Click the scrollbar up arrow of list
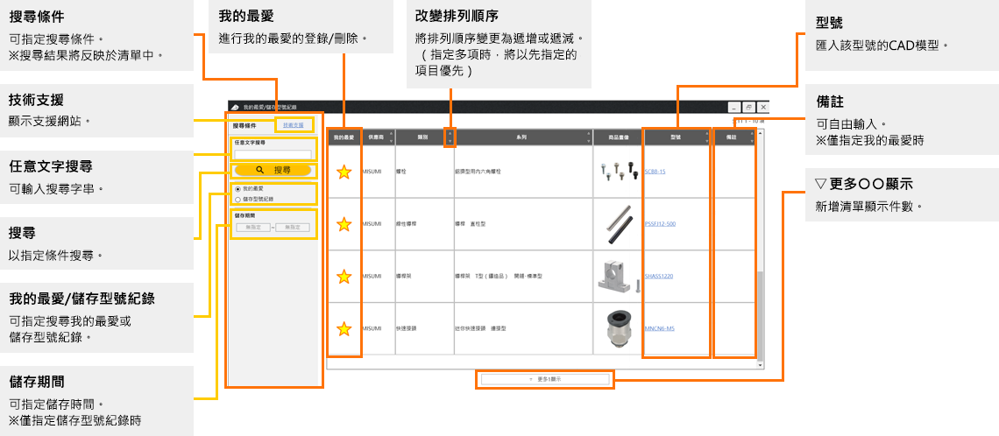 coord(760,132)
